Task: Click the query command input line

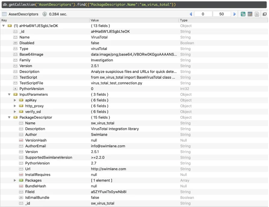Action: pos(134,4)
